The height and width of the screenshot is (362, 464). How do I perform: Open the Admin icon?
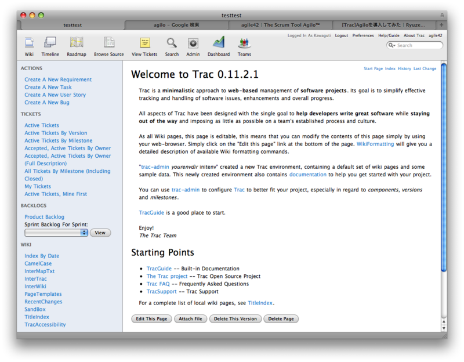[x=193, y=43]
